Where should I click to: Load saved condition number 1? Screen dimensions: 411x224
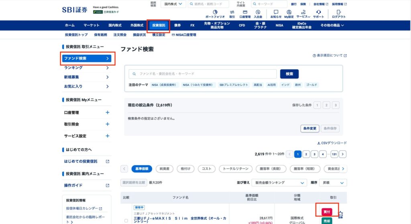click(x=317, y=105)
